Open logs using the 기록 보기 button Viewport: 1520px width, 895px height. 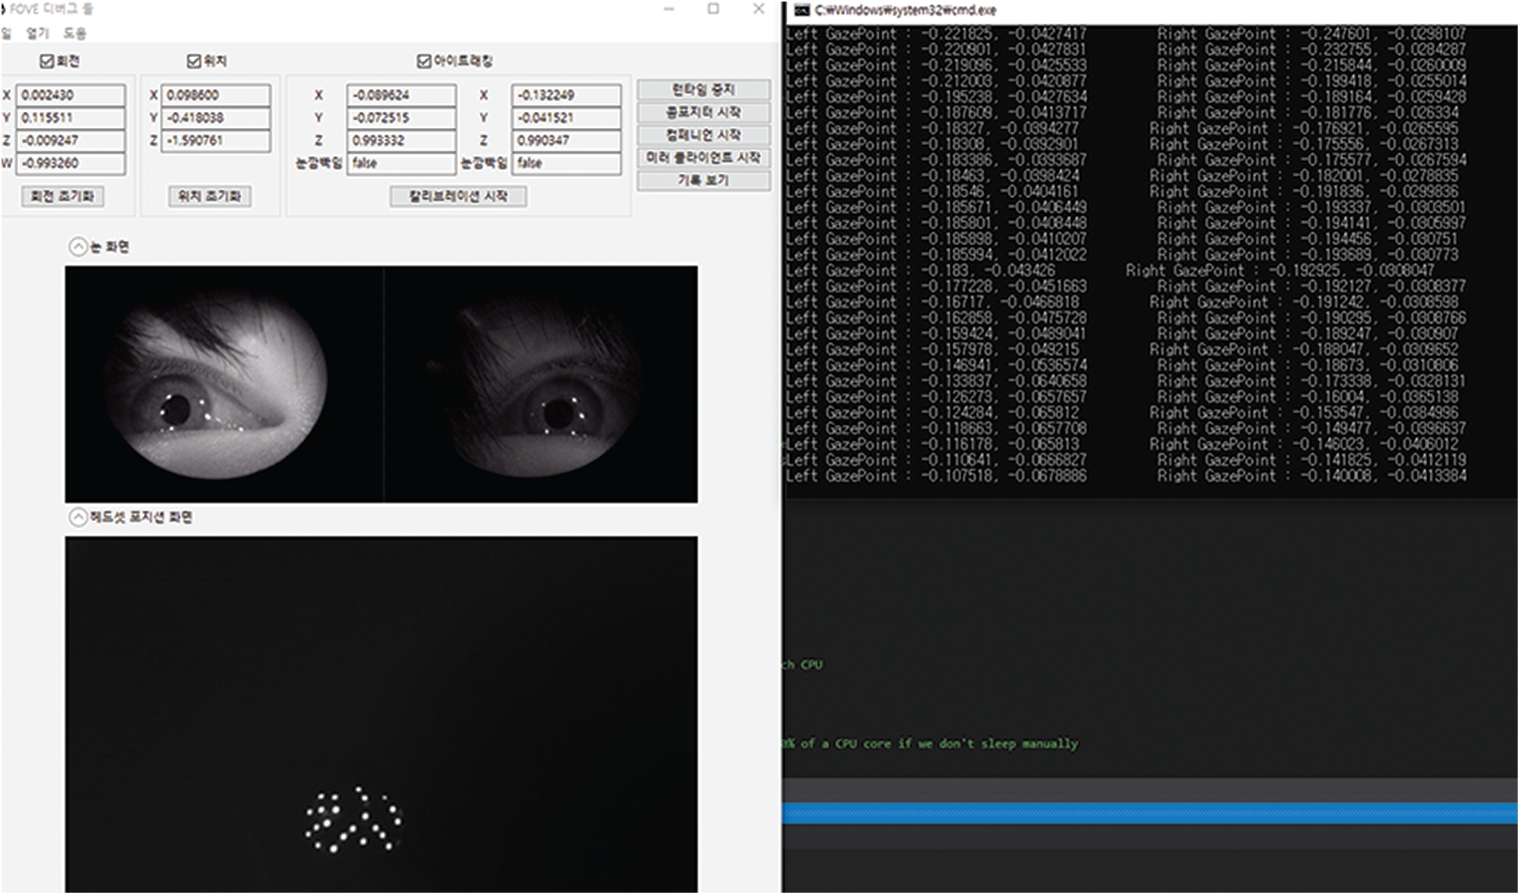[703, 180]
